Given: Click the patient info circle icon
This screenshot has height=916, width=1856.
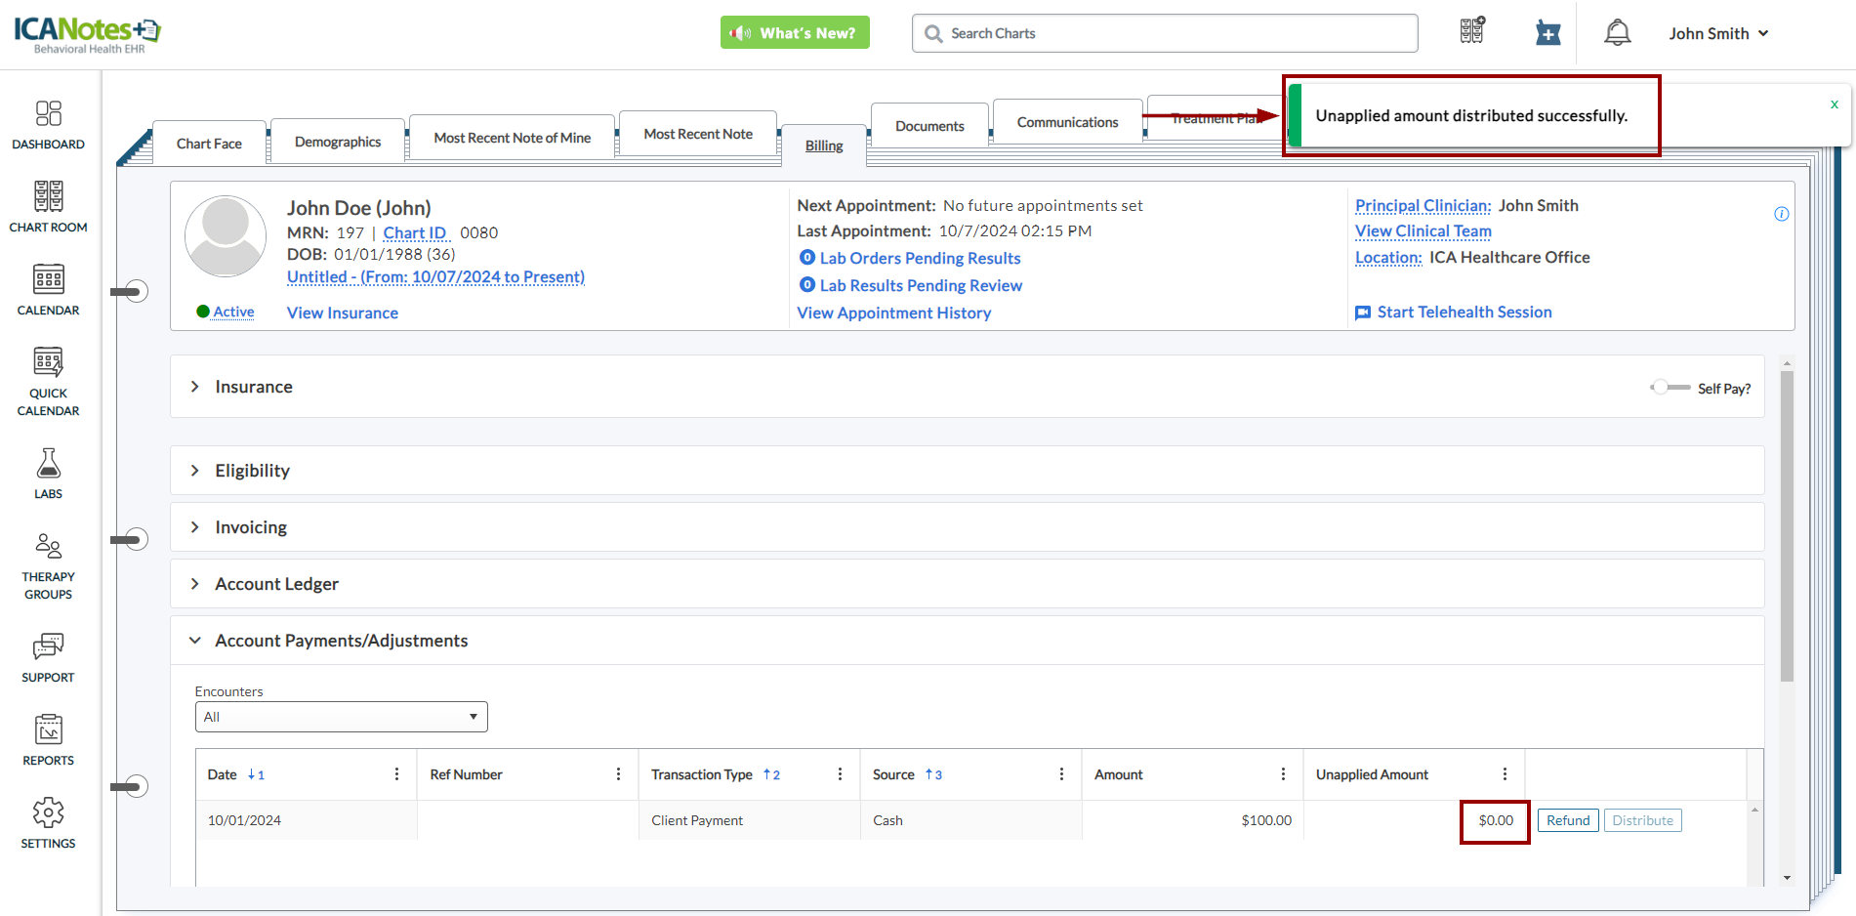Looking at the screenshot, I should click(1781, 214).
